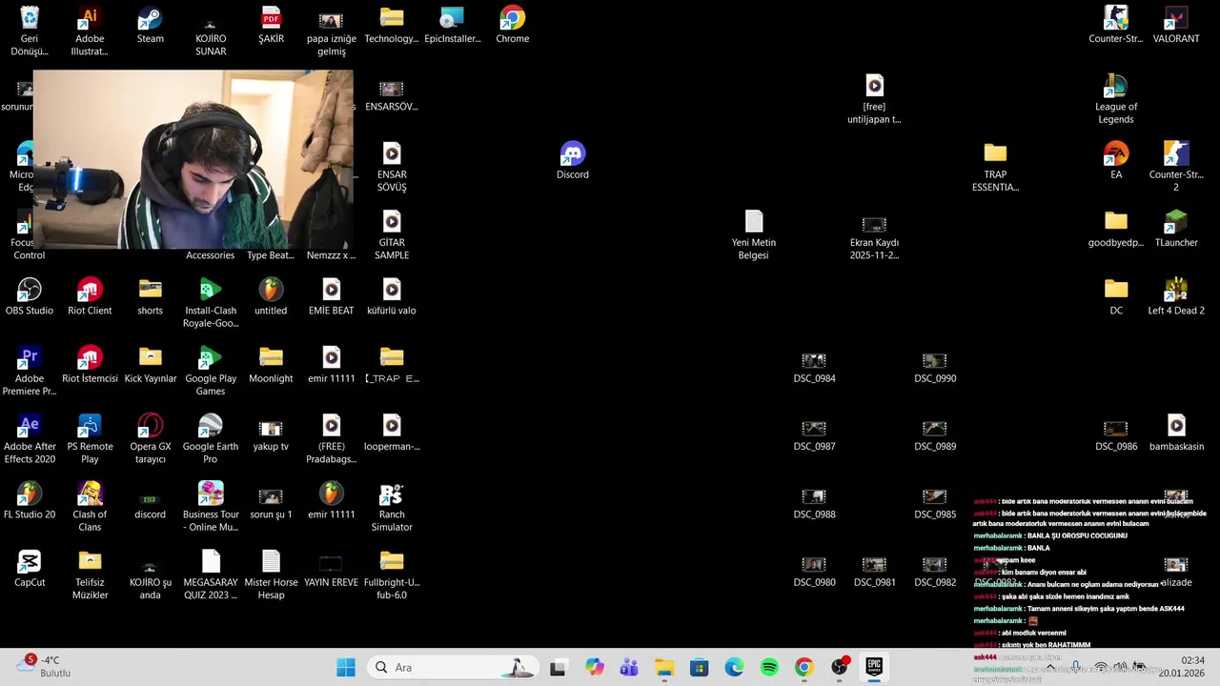Open the Windows Start menu

click(x=346, y=667)
